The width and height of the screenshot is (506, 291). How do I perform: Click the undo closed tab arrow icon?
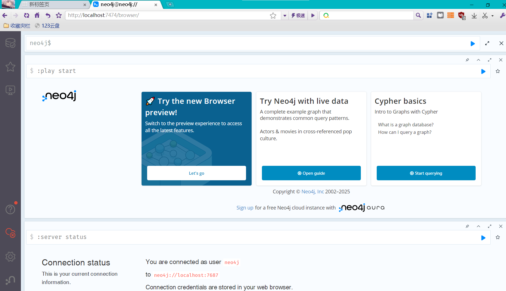point(48,15)
